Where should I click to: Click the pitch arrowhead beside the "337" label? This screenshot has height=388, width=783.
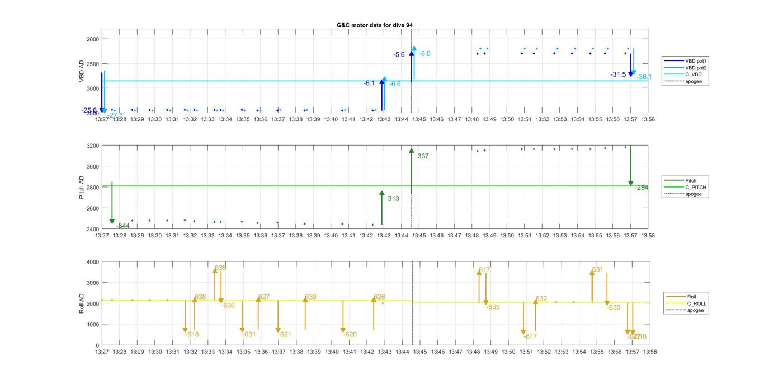(x=412, y=150)
